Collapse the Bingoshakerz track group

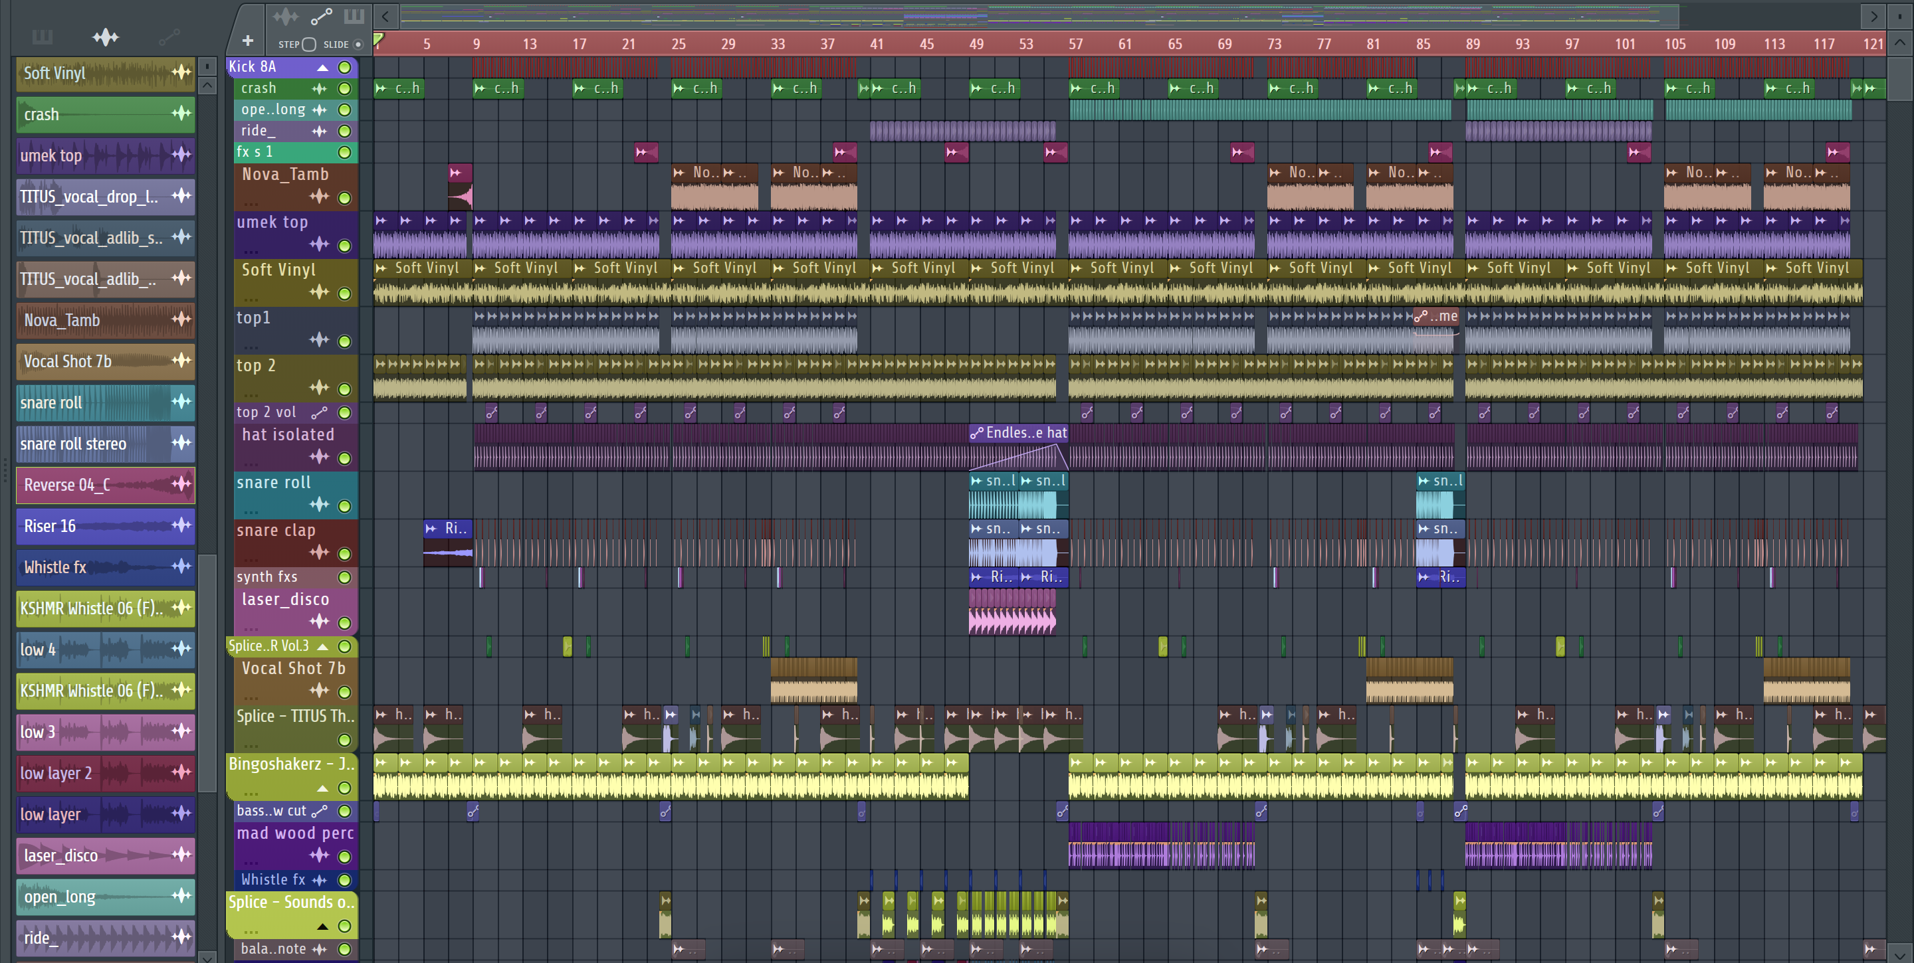322,788
